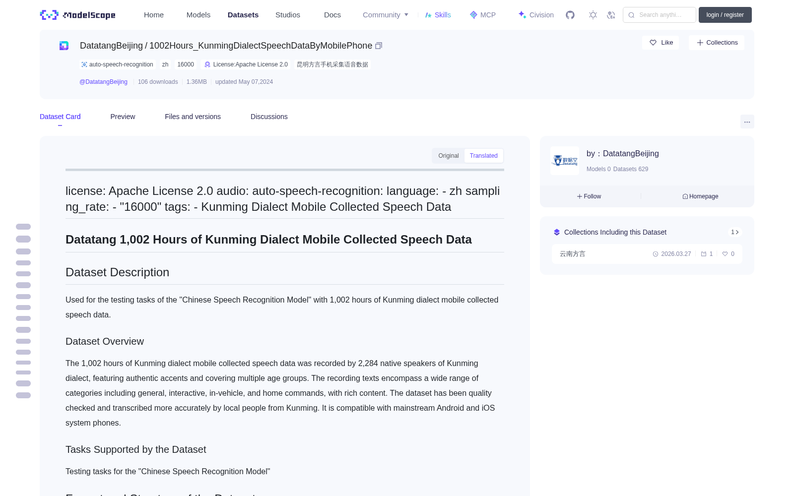The width and height of the screenshot is (794, 496).
Task: Click the plus icon on Collections
Action: [x=700, y=43]
